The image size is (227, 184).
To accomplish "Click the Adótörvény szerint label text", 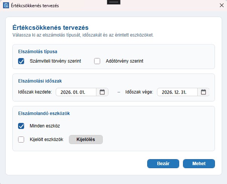I will click(125, 61).
